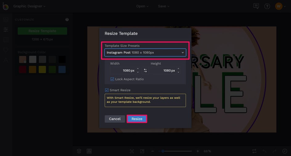Click the BeFunky logo icon
The image size is (291, 156).
pyautogui.click(x=6, y=6)
